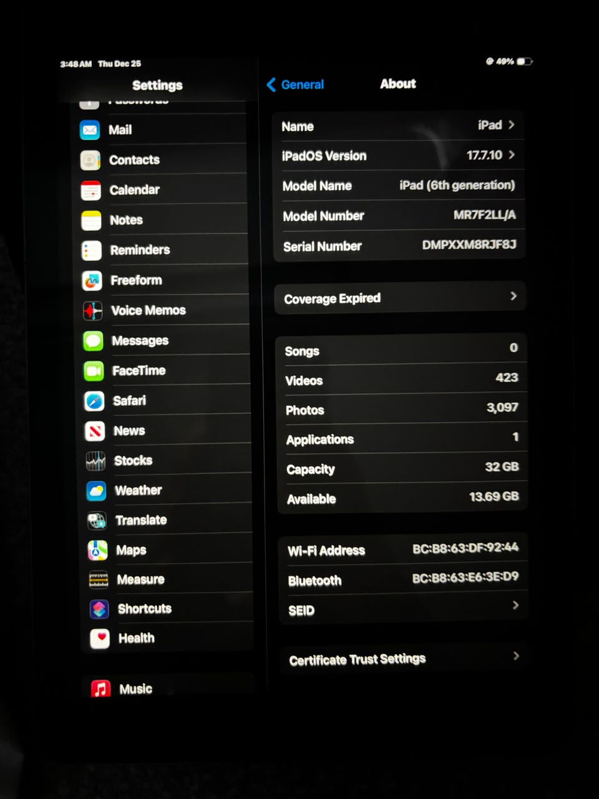Select the Health heart icon
The image size is (599, 799).
click(100, 638)
